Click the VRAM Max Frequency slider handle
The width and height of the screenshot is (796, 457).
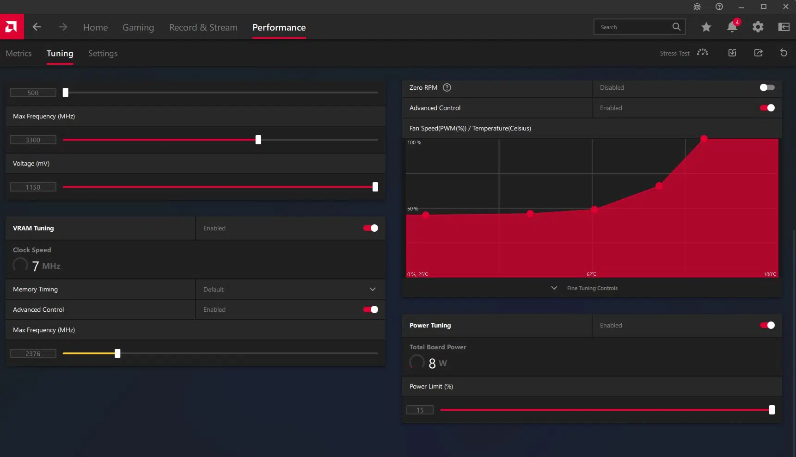pyautogui.click(x=117, y=353)
